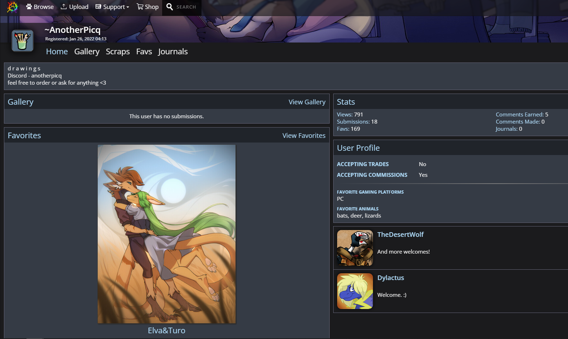Click the Favorites section heading
The image size is (568, 339).
pos(24,135)
